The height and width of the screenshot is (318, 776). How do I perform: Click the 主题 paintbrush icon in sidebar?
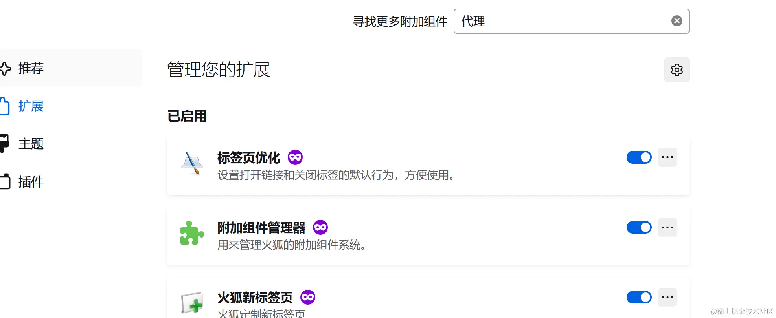(x=4, y=144)
